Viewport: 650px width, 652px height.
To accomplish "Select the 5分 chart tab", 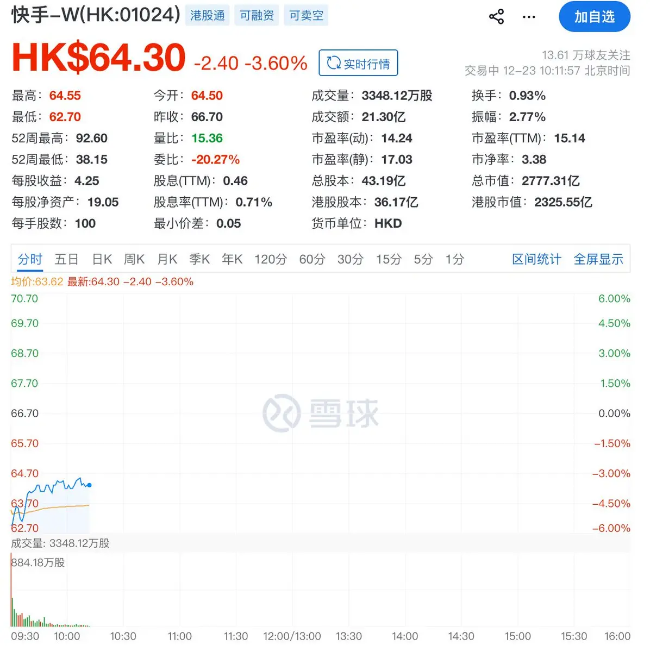I will [423, 259].
